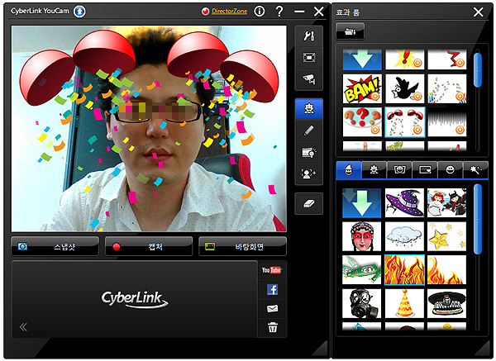Select the party cone hat thumbnail
Screen dimensions: 496x361
click(x=404, y=303)
